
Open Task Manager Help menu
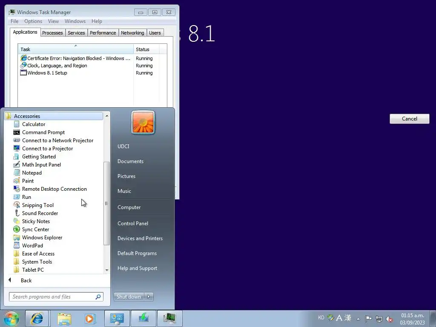pos(97,21)
